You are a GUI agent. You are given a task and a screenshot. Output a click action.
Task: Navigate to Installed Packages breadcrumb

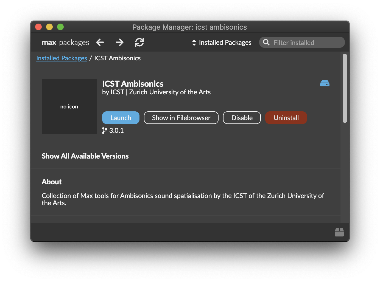coord(62,58)
